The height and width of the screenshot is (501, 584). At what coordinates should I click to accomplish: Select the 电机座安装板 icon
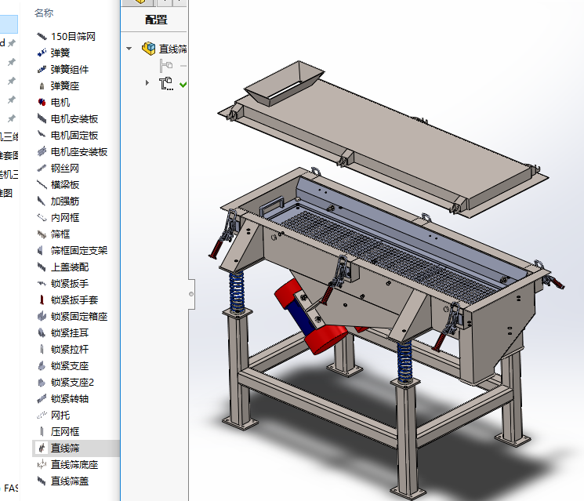tap(42, 151)
